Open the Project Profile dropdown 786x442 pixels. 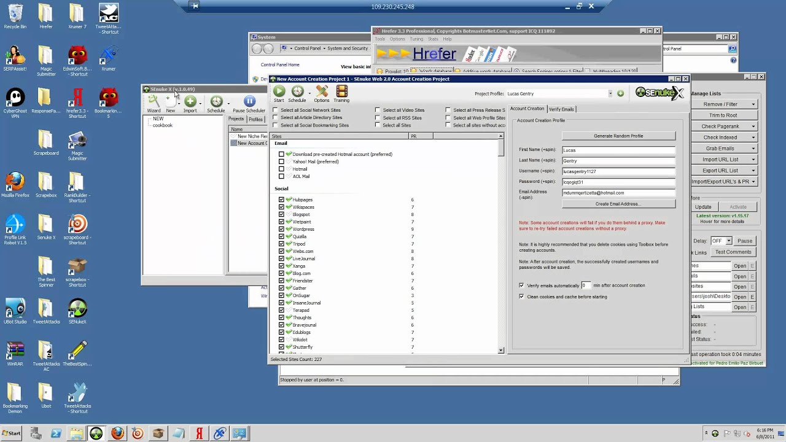[610, 93]
